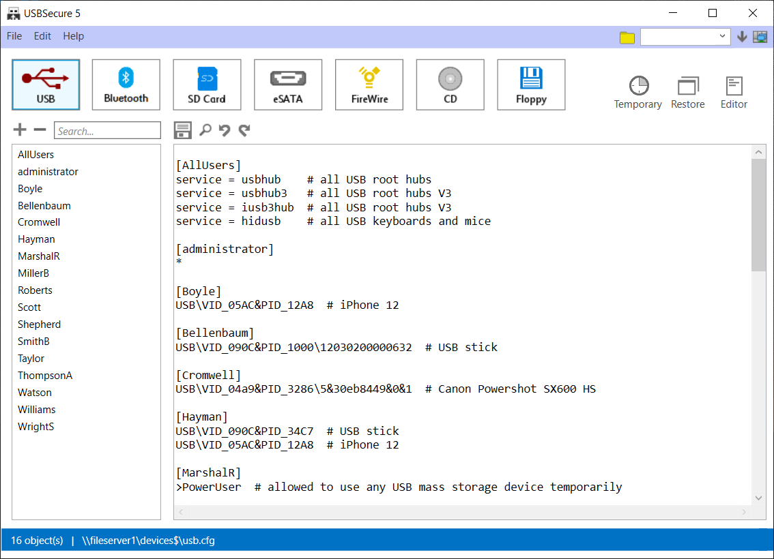
Task: Click the Restore icon
Action: pos(687,92)
